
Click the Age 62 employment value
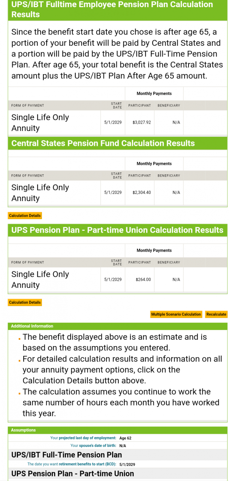click(125, 438)
